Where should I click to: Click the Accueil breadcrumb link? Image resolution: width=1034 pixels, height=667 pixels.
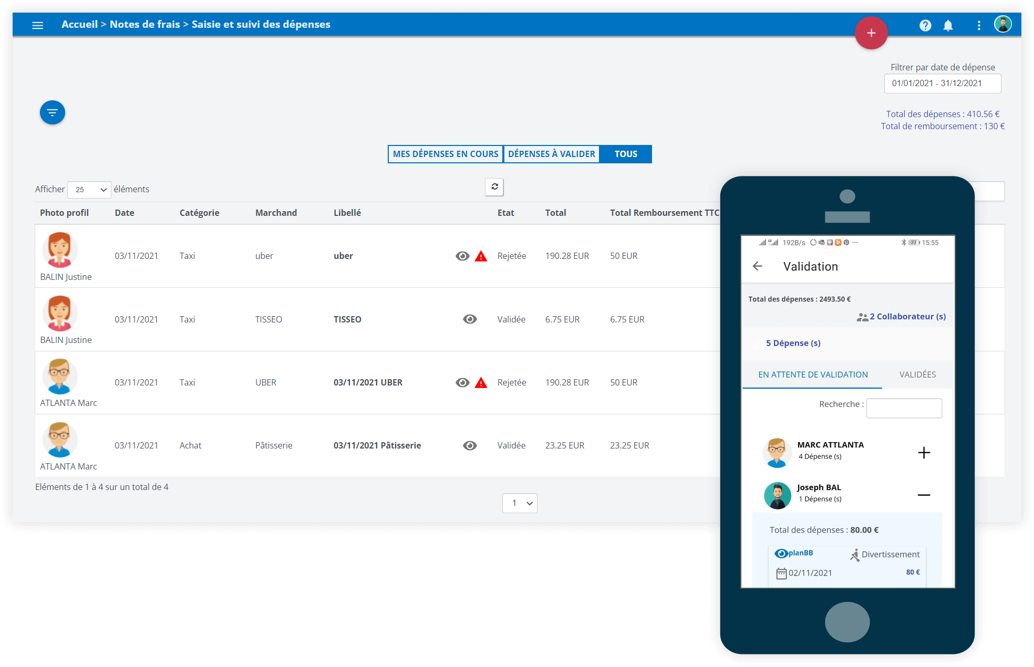pyautogui.click(x=79, y=24)
